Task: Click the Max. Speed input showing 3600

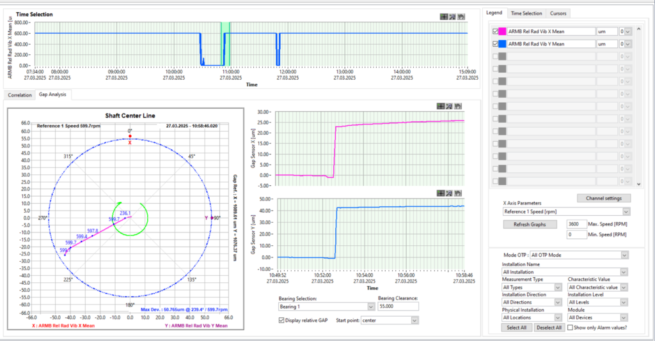Action: point(576,224)
